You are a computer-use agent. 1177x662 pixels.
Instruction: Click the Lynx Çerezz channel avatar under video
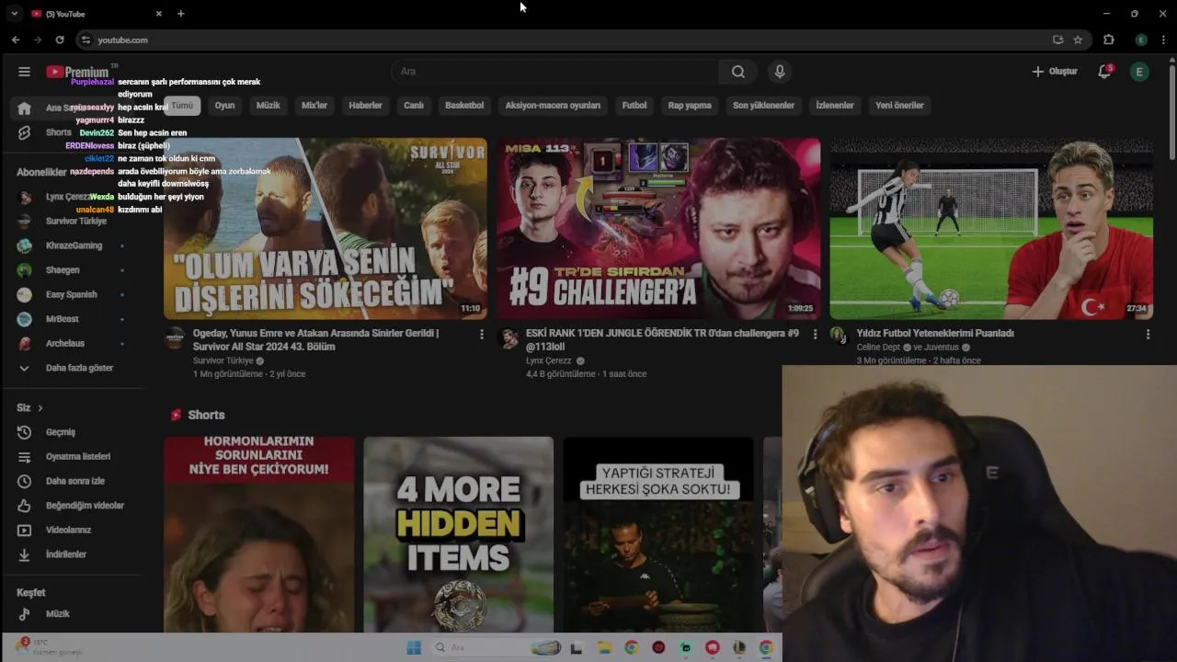(x=508, y=337)
